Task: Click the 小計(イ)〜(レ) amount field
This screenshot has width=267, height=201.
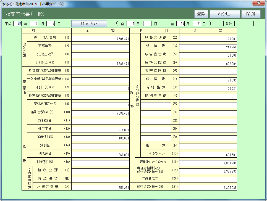Action: [x=208, y=155]
